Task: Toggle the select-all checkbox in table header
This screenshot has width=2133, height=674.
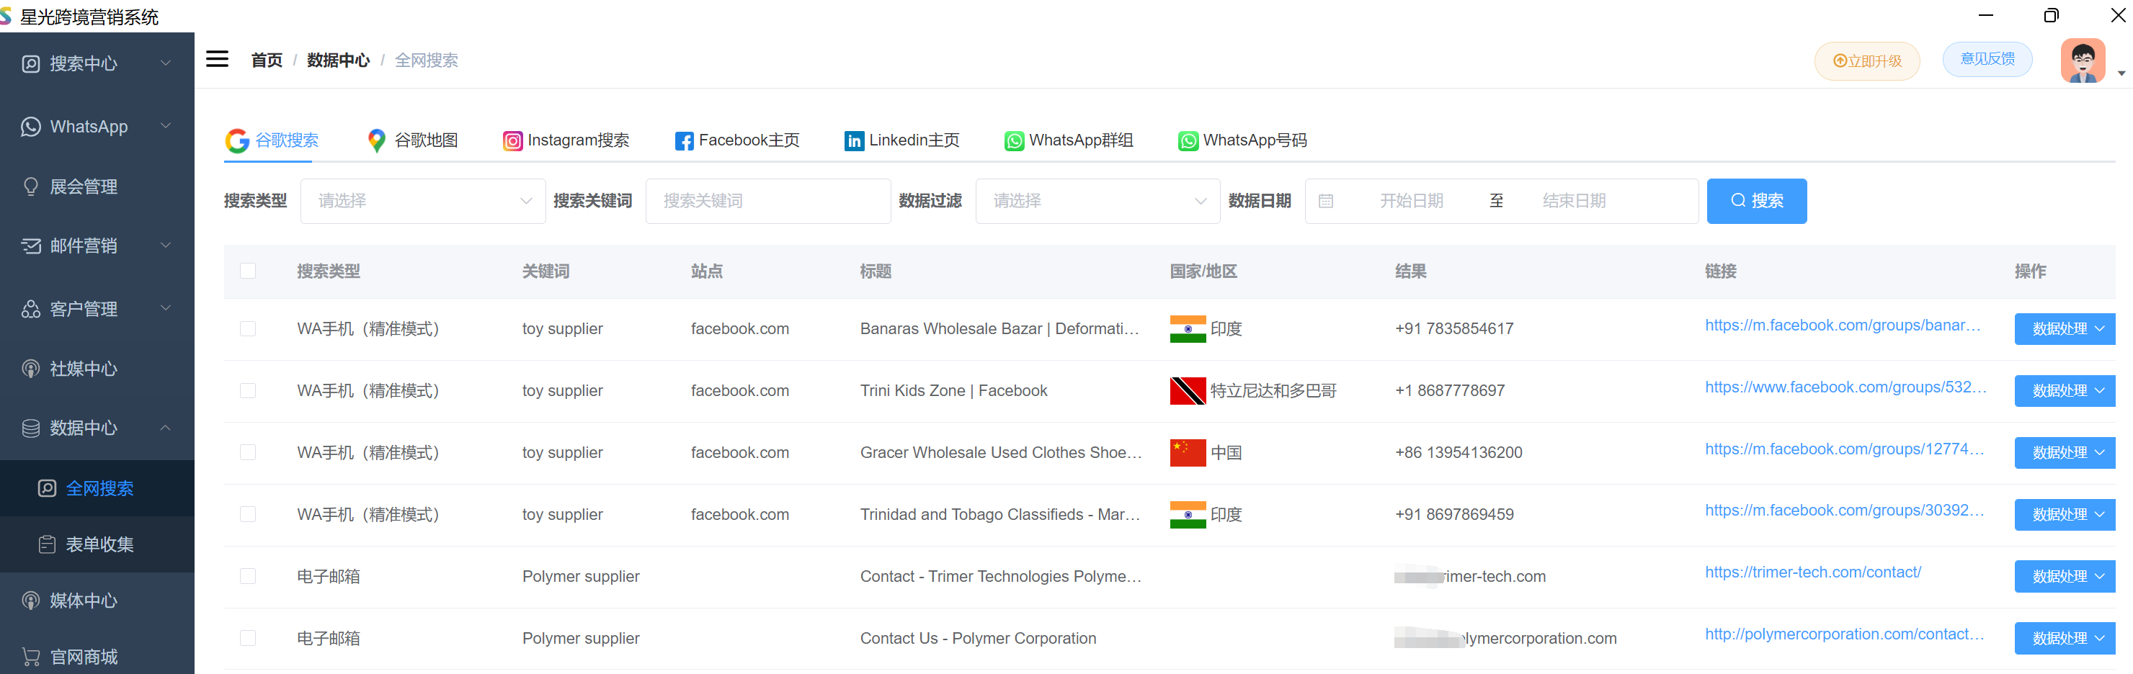Action: click(248, 271)
